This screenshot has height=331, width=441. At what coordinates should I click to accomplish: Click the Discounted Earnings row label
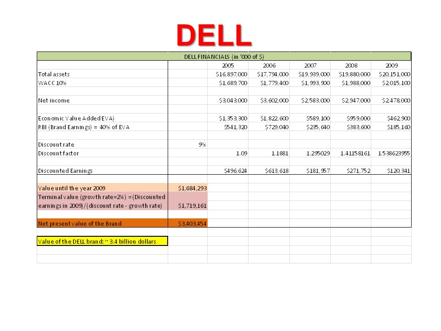pyautogui.click(x=65, y=171)
